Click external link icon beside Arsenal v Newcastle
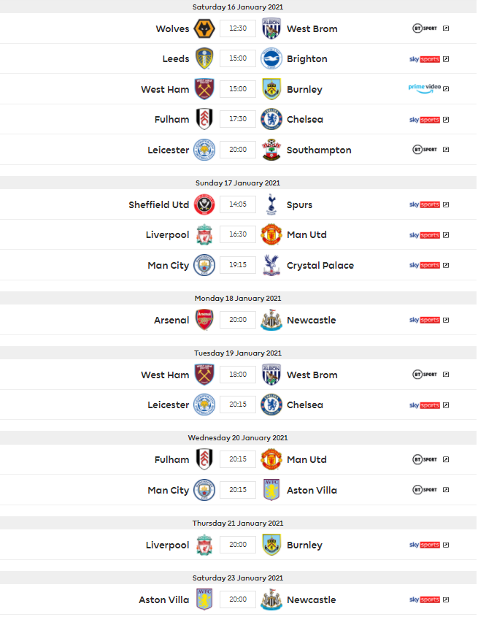This screenshot has width=478, height=617. tap(446, 321)
